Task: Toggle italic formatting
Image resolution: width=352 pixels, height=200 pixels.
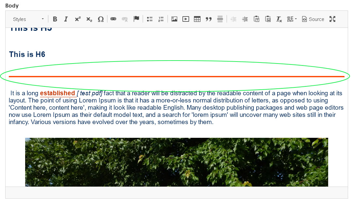Action: click(x=66, y=19)
